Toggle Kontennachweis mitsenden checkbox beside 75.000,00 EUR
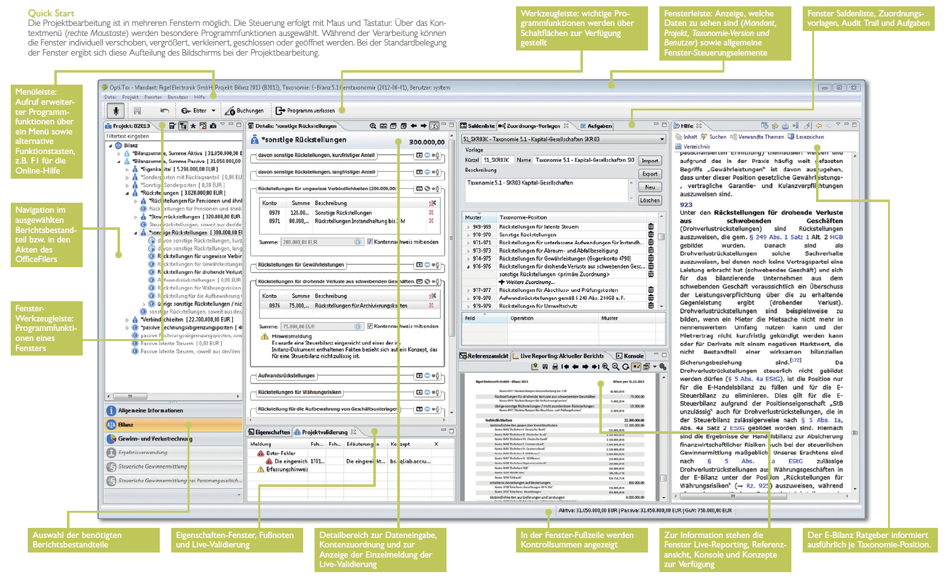948x586 pixels. 369,326
